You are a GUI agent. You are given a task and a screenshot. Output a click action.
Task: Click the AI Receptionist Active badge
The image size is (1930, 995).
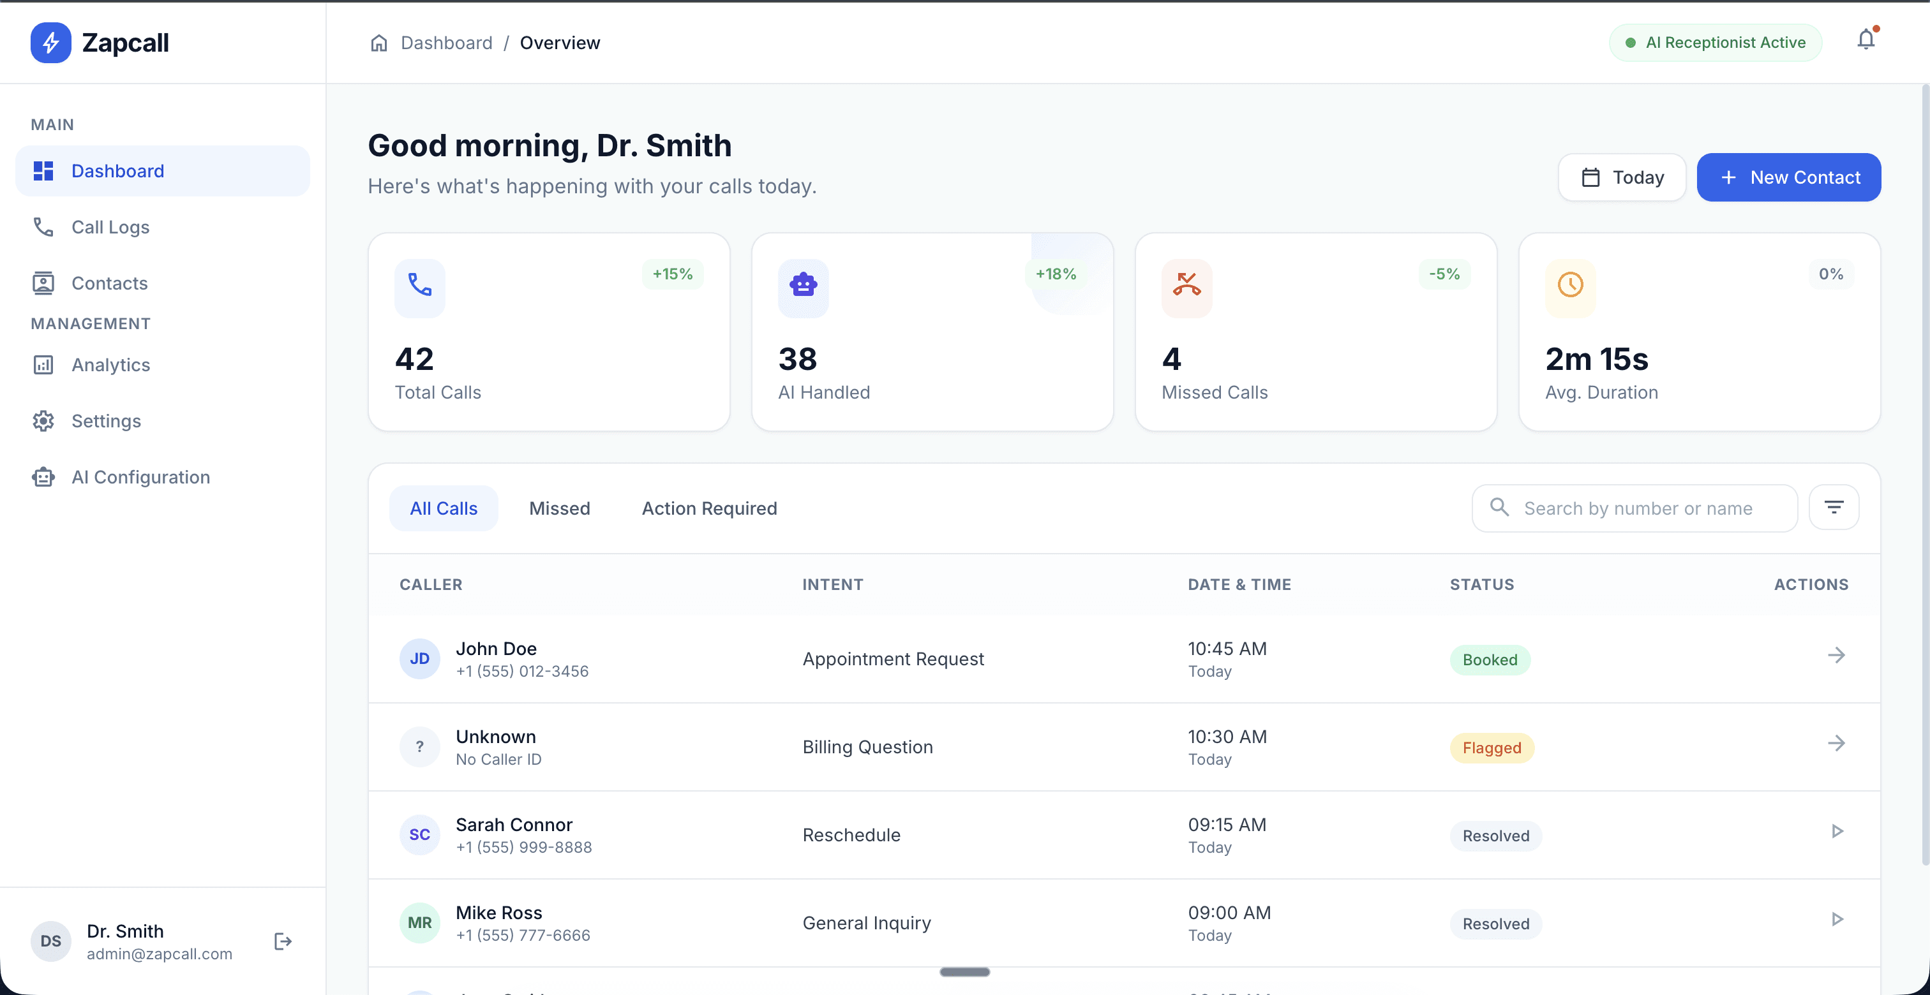point(1714,43)
